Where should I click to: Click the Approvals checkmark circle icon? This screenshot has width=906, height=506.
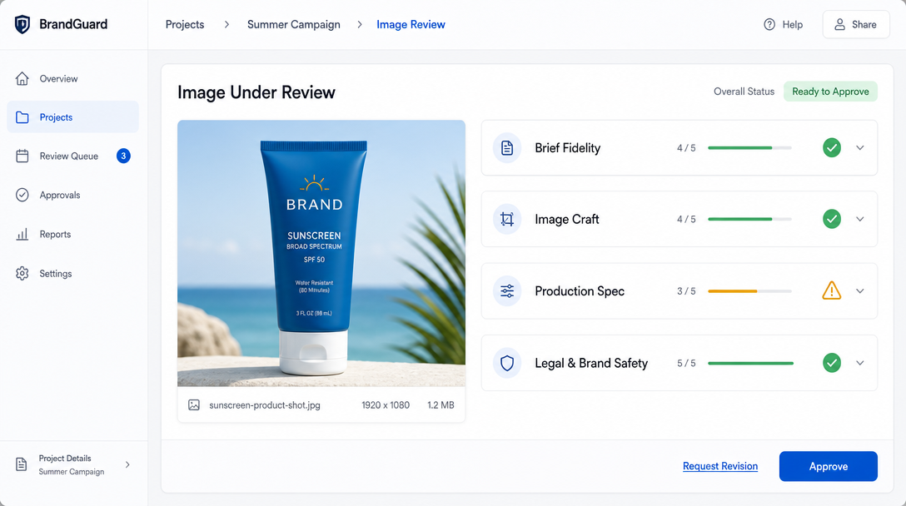22,196
